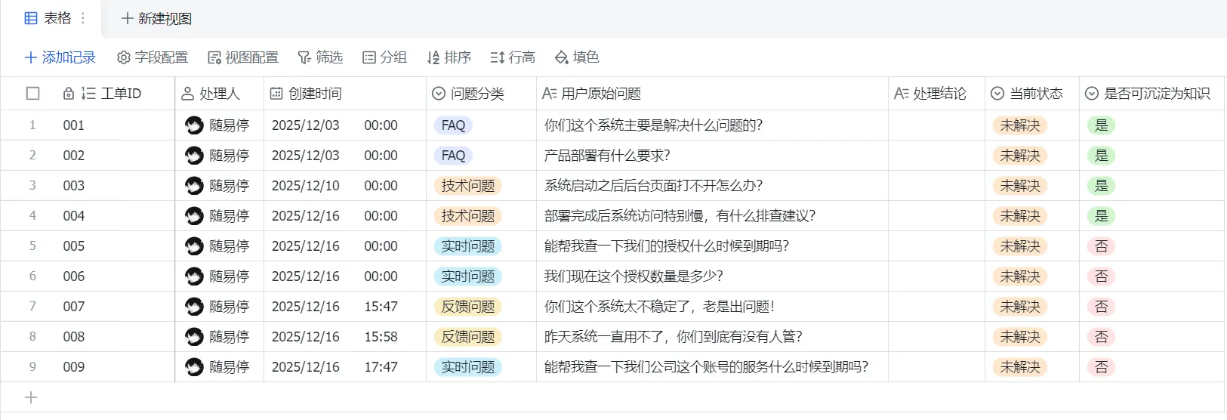Toggle the select-all checkbox in header
The width and height of the screenshot is (1227, 420).
tap(32, 94)
